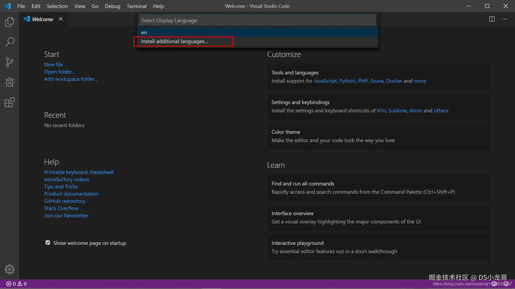Maximize the Visual Studio Code window

pyautogui.click(x=487, y=6)
